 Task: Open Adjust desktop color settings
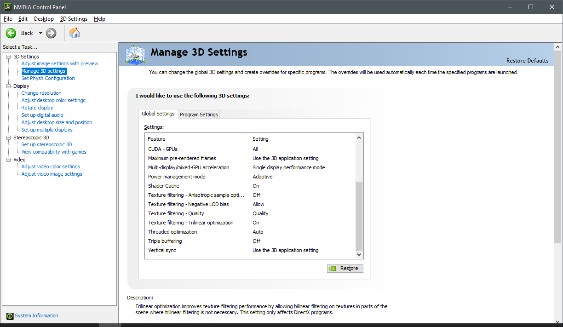[x=53, y=100]
